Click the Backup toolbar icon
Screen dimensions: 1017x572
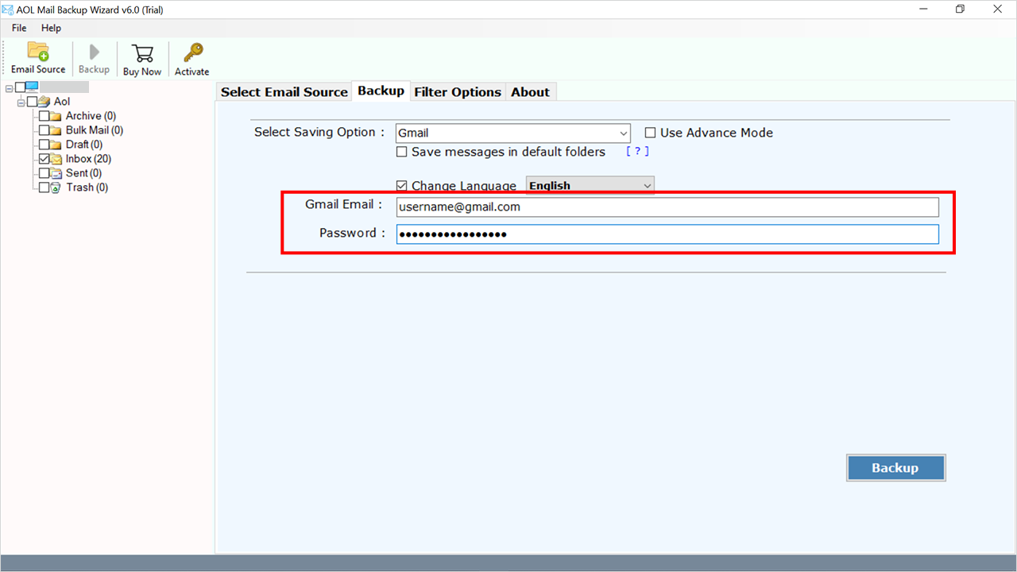pos(94,52)
